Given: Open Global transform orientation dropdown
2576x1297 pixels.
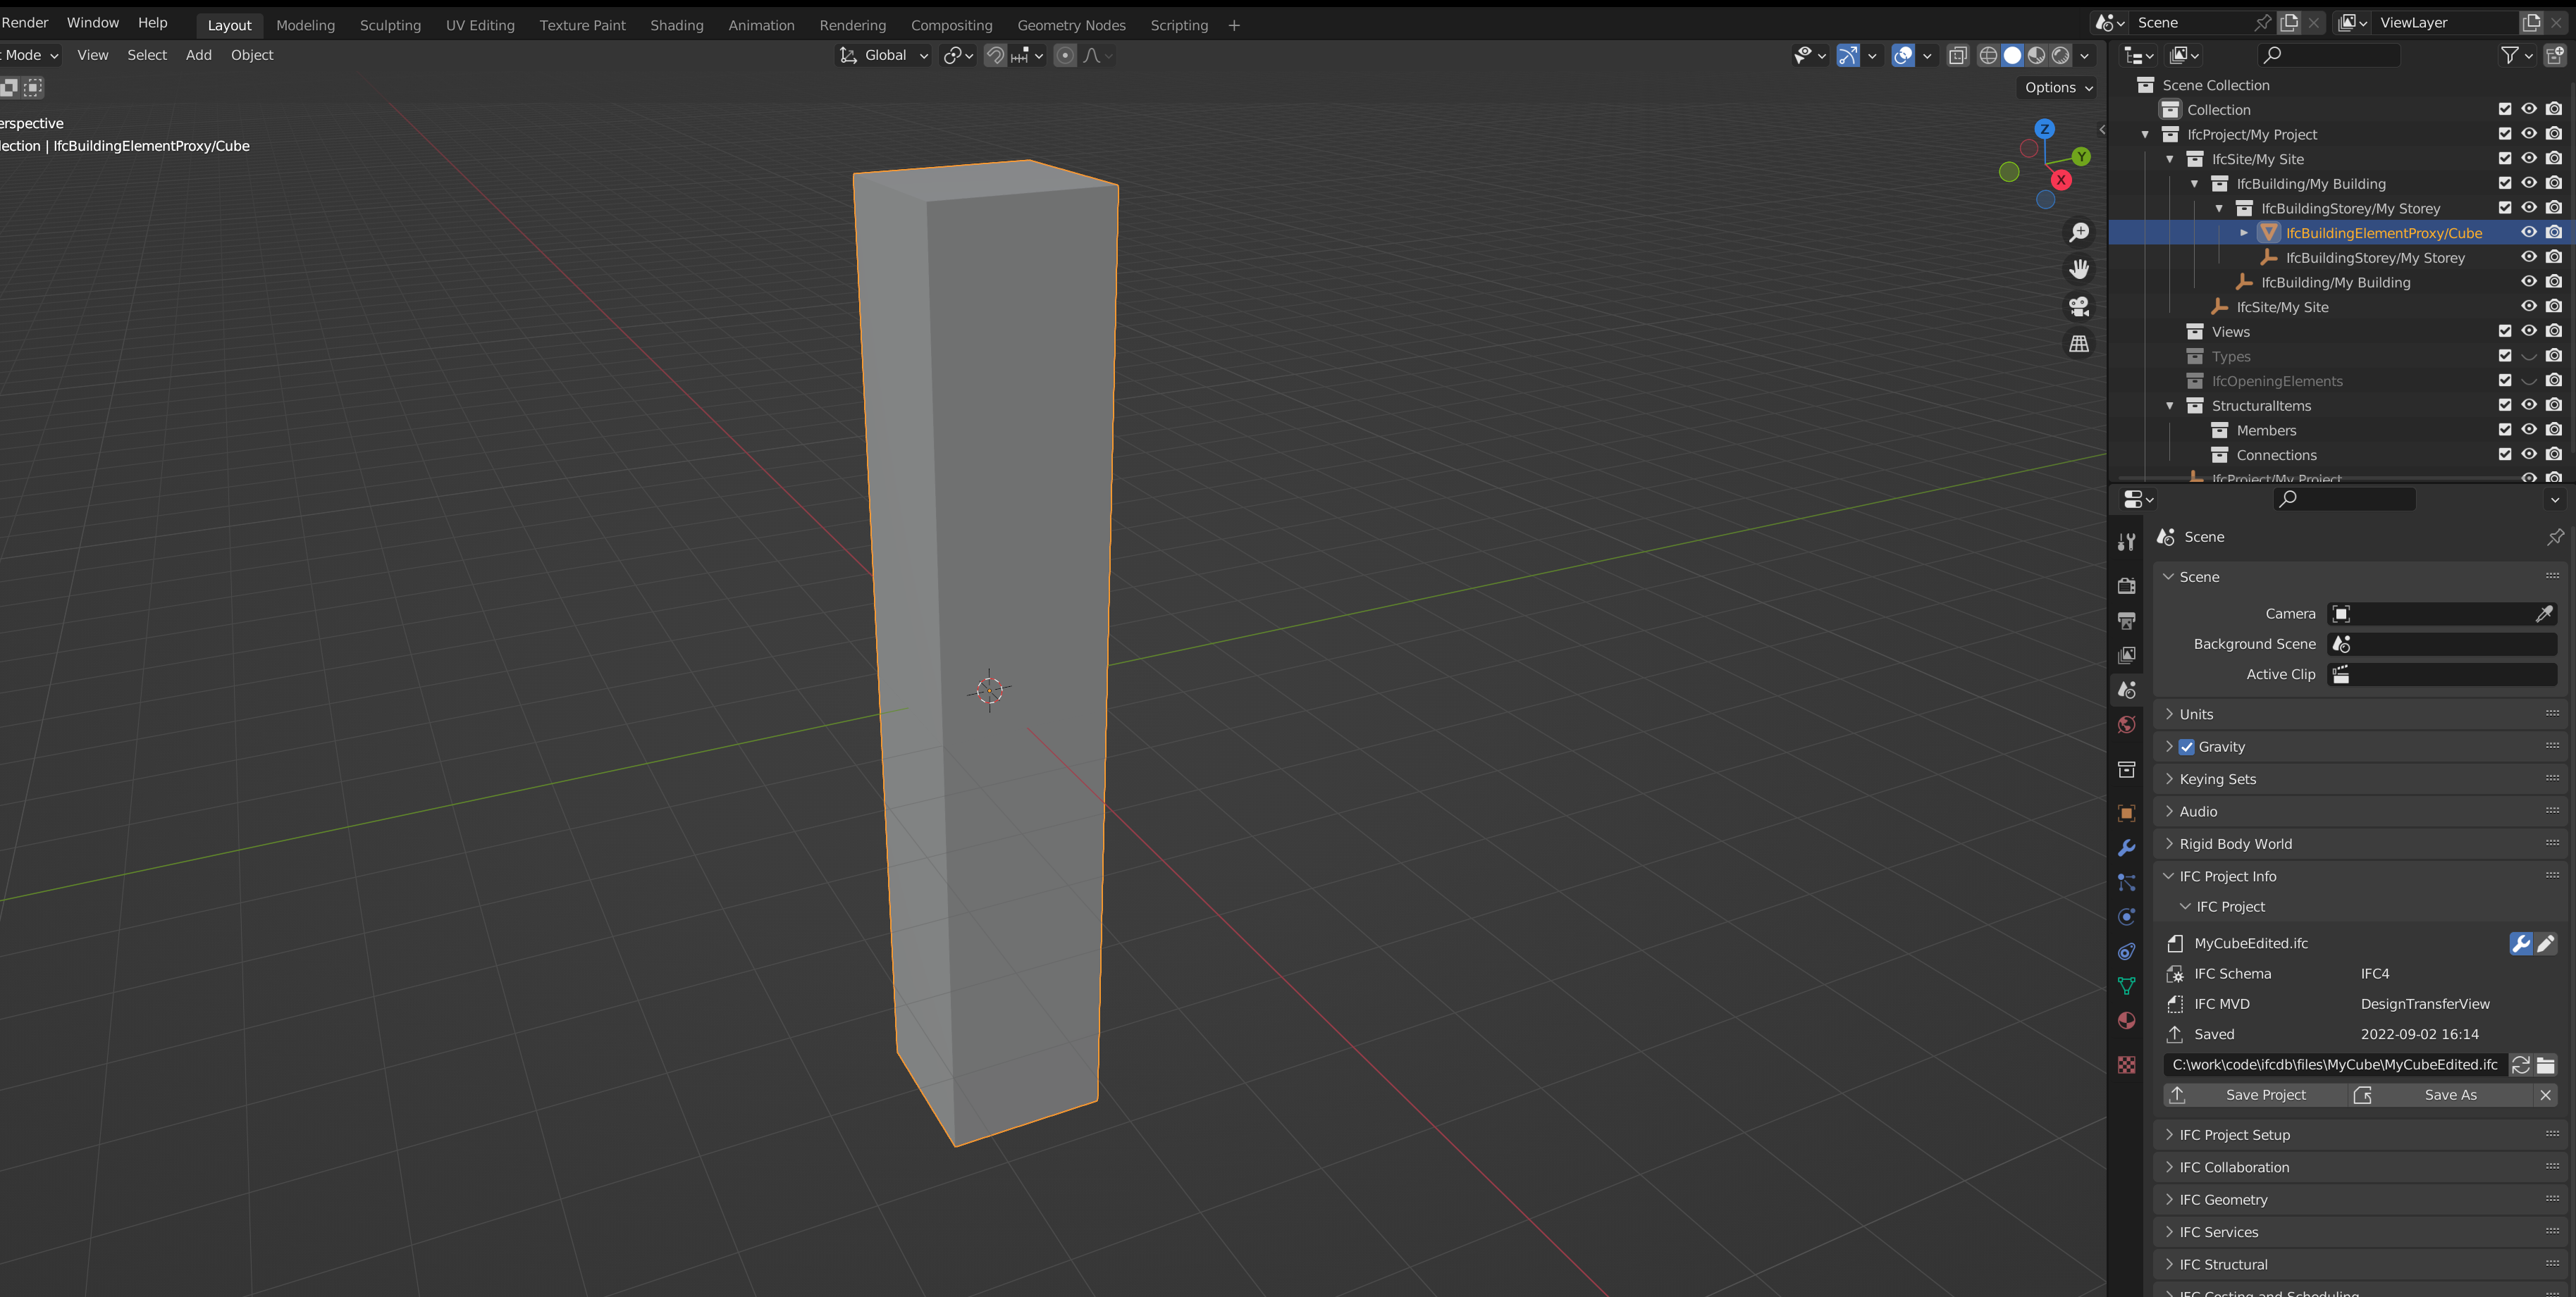Looking at the screenshot, I should [883, 55].
